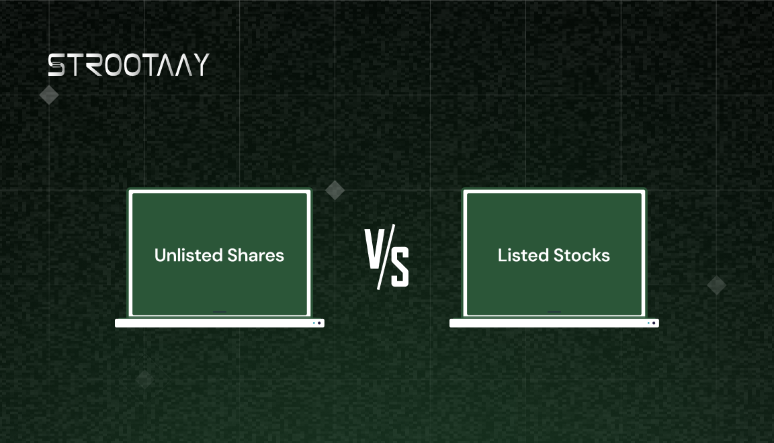774x443 pixels.
Task: Click the slash in the VS graphic
Action: pyautogui.click(x=386, y=256)
